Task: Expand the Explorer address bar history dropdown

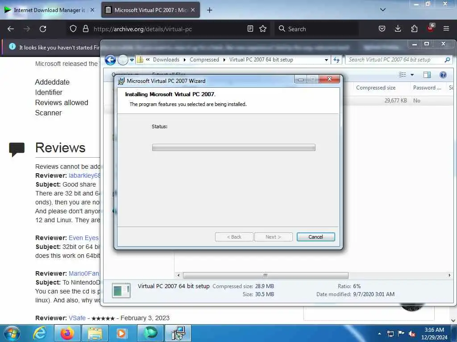Action: point(326,60)
